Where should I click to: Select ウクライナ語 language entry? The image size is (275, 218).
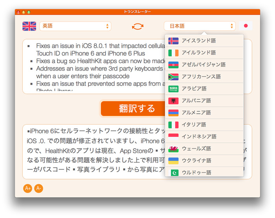click(204, 161)
